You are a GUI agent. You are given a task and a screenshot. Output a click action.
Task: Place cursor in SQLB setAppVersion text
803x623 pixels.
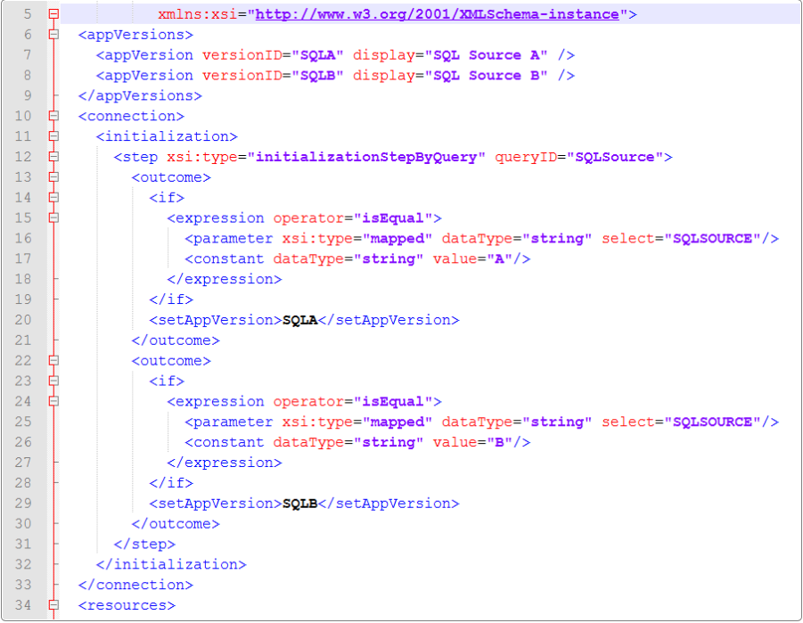pos(299,504)
